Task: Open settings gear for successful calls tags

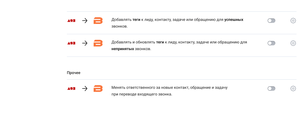Action: (293, 21)
